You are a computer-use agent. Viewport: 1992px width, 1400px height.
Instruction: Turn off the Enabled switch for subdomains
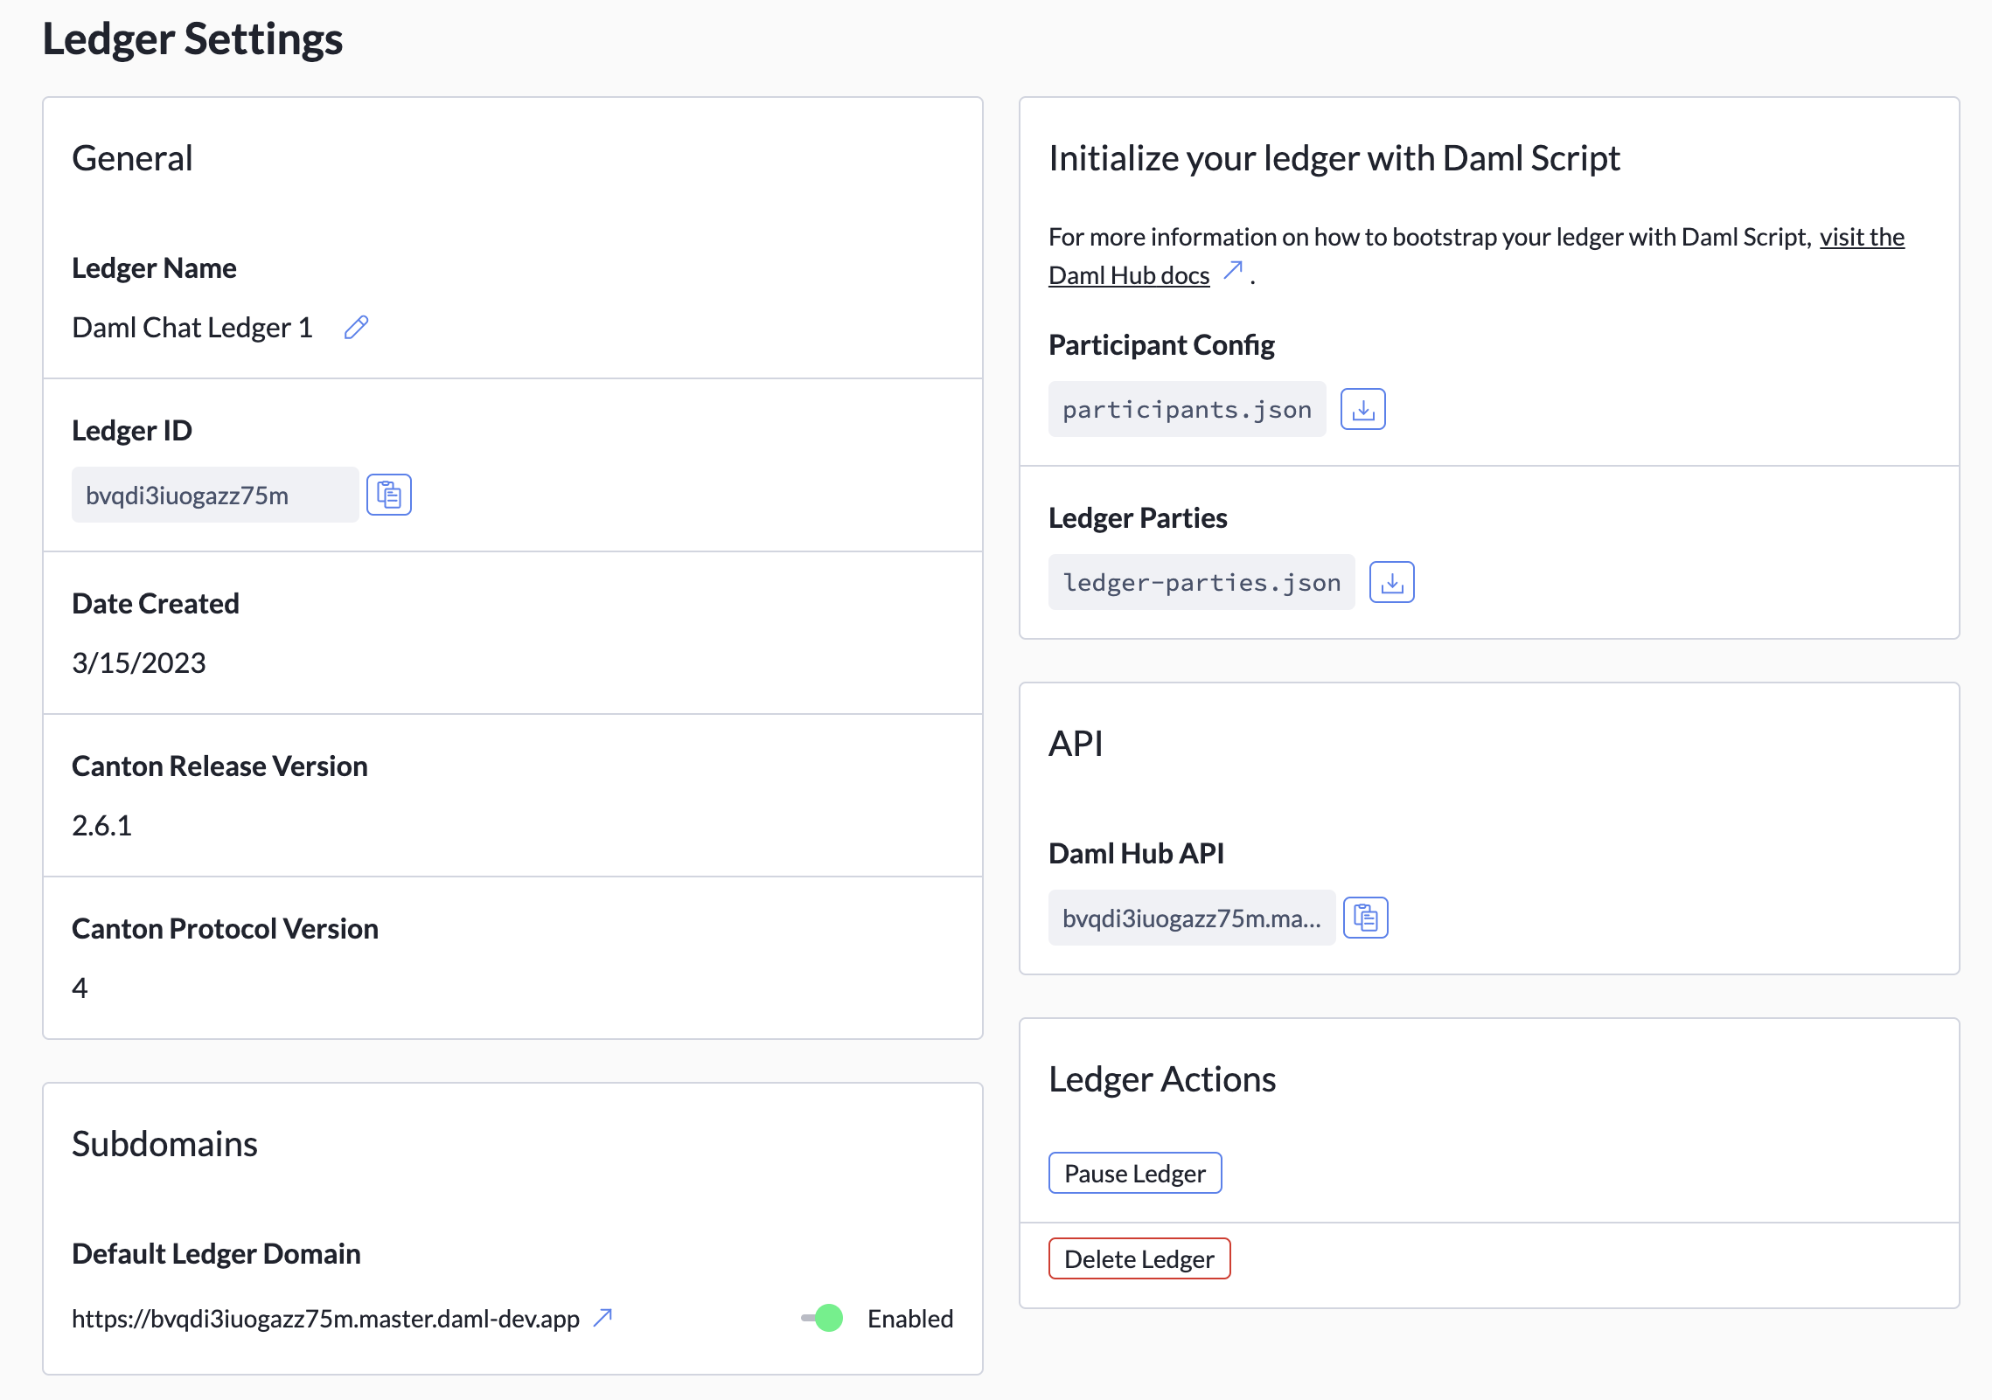click(824, 1318)
